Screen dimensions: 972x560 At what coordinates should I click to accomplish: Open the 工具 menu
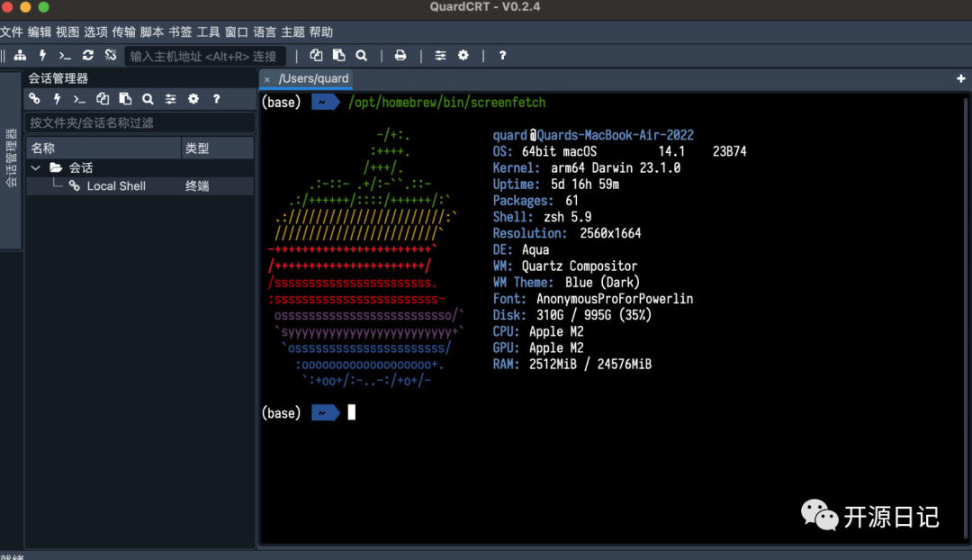pos(208,32)
